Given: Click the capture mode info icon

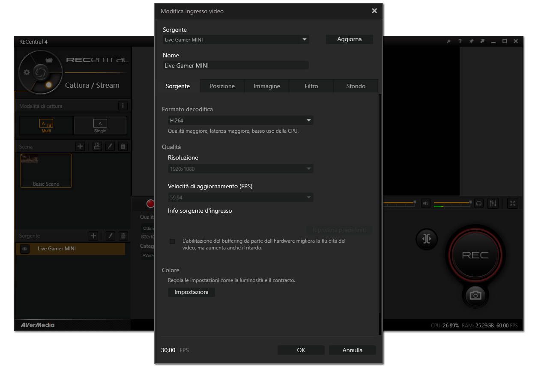Looking at the screenshot, I should [123, 106].
